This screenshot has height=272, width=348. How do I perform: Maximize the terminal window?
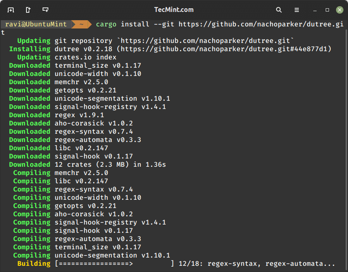327,10
